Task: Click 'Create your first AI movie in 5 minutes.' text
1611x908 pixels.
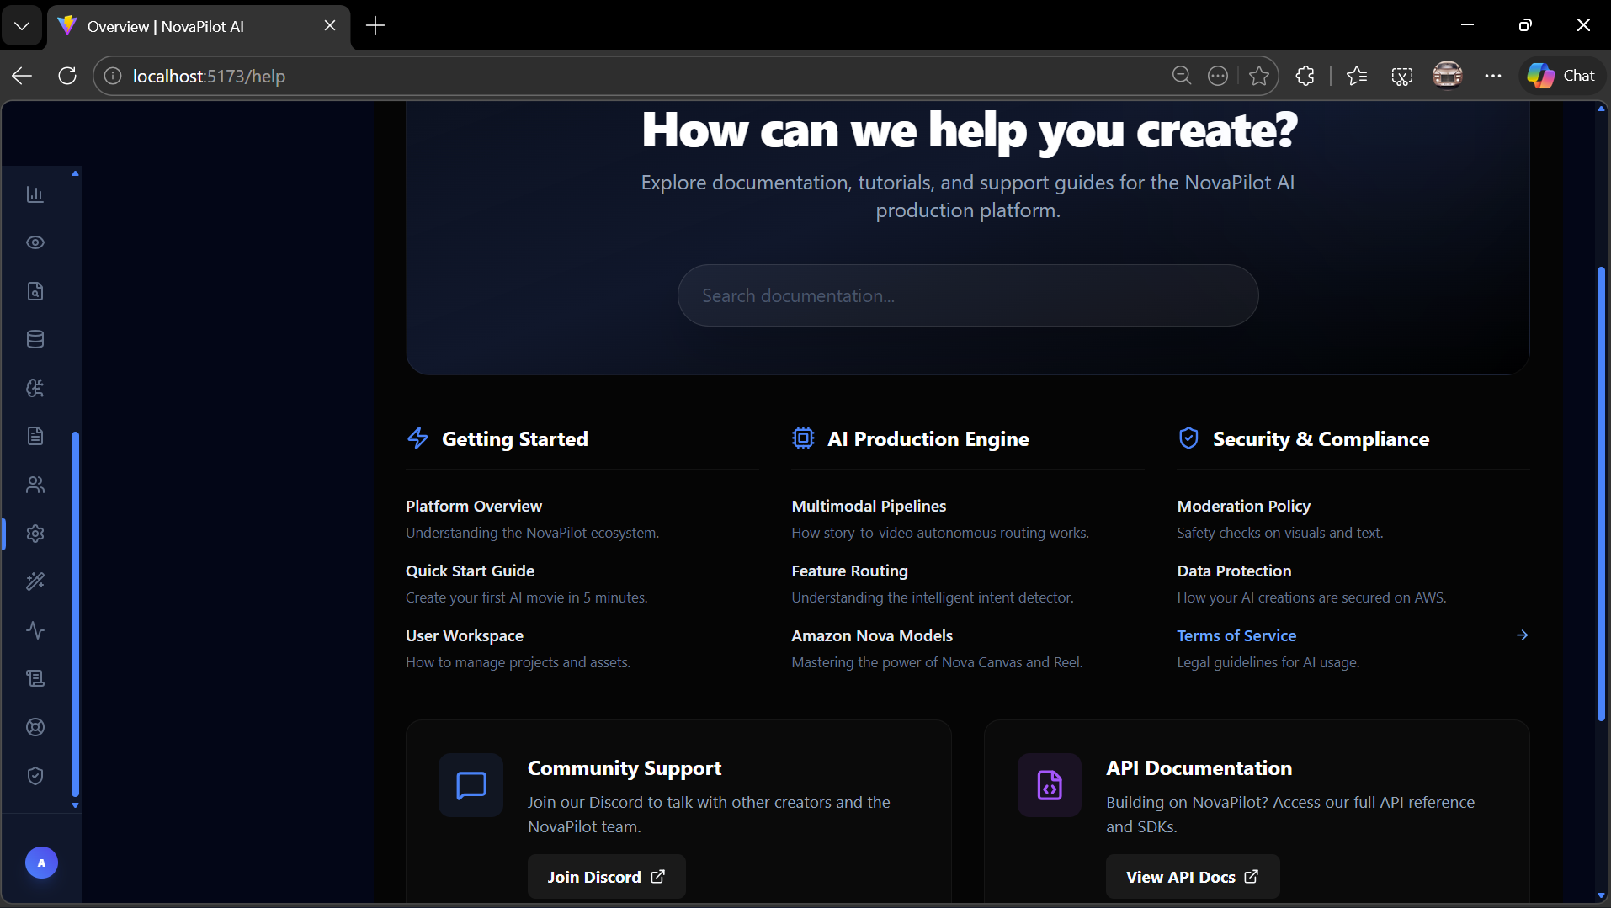Action: pos(527,597)
